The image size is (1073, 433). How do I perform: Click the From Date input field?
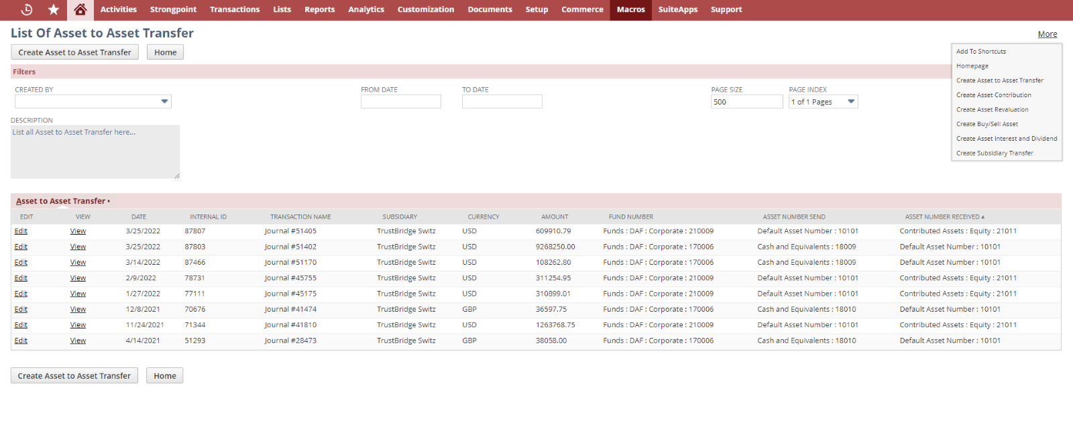[x=400, y=102]
